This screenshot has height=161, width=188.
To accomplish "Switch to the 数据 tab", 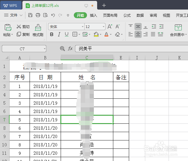I will click(140, 15).
